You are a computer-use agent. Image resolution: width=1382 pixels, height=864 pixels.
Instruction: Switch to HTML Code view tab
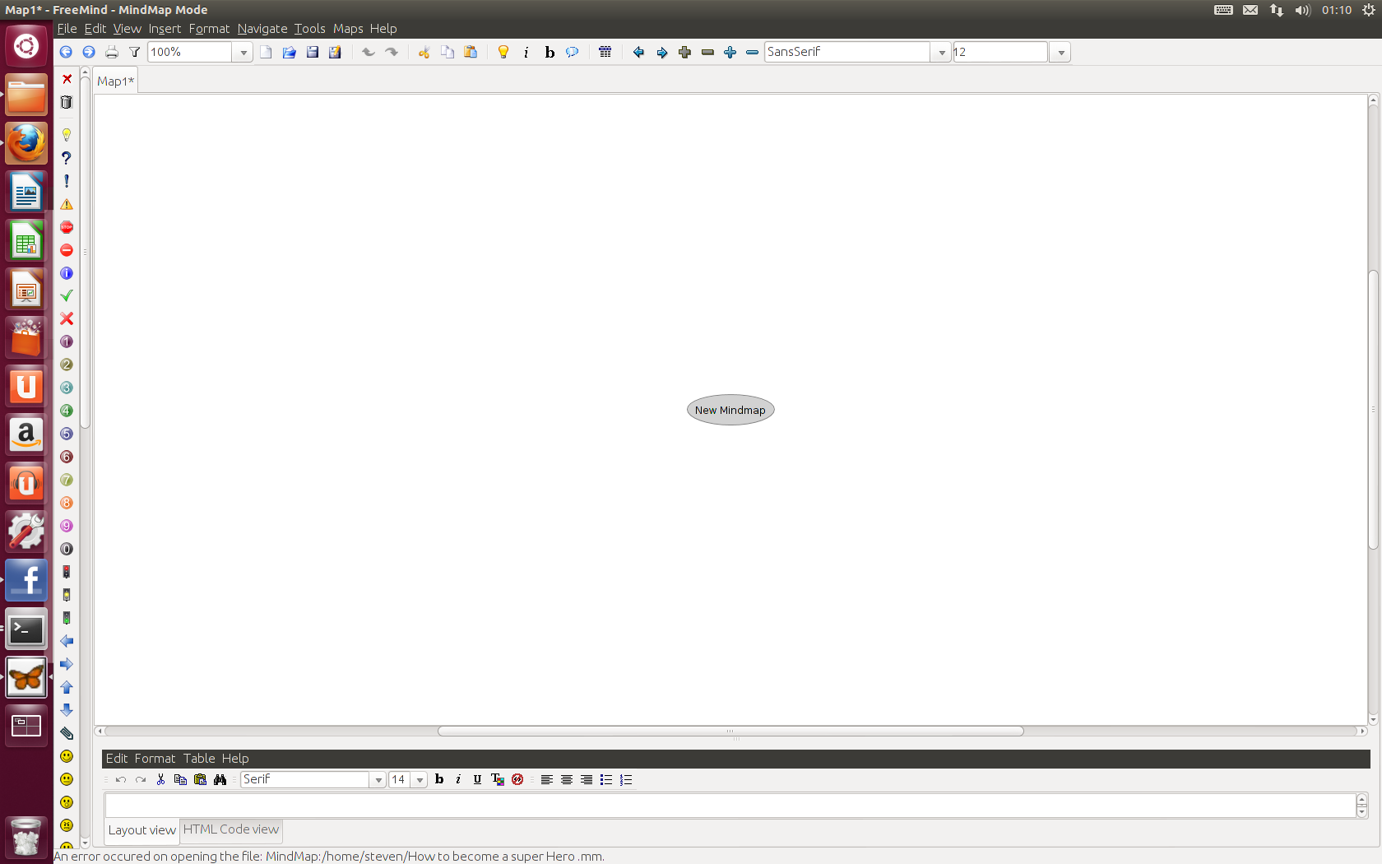coord(231,829)
